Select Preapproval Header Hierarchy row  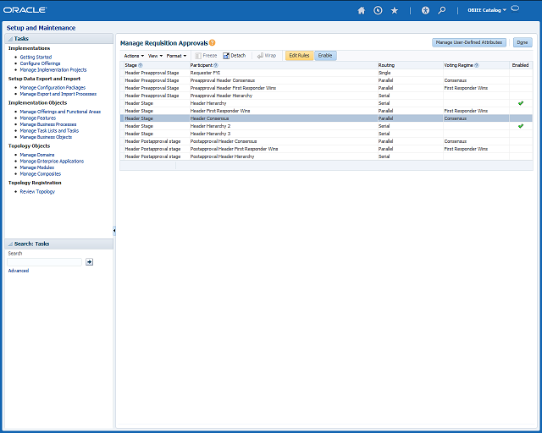[326, 96]
